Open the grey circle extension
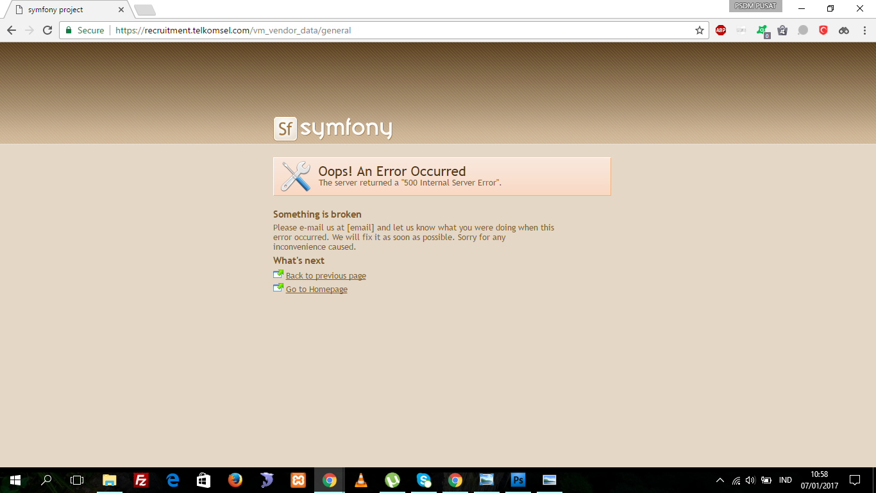 tap(803, 30)
